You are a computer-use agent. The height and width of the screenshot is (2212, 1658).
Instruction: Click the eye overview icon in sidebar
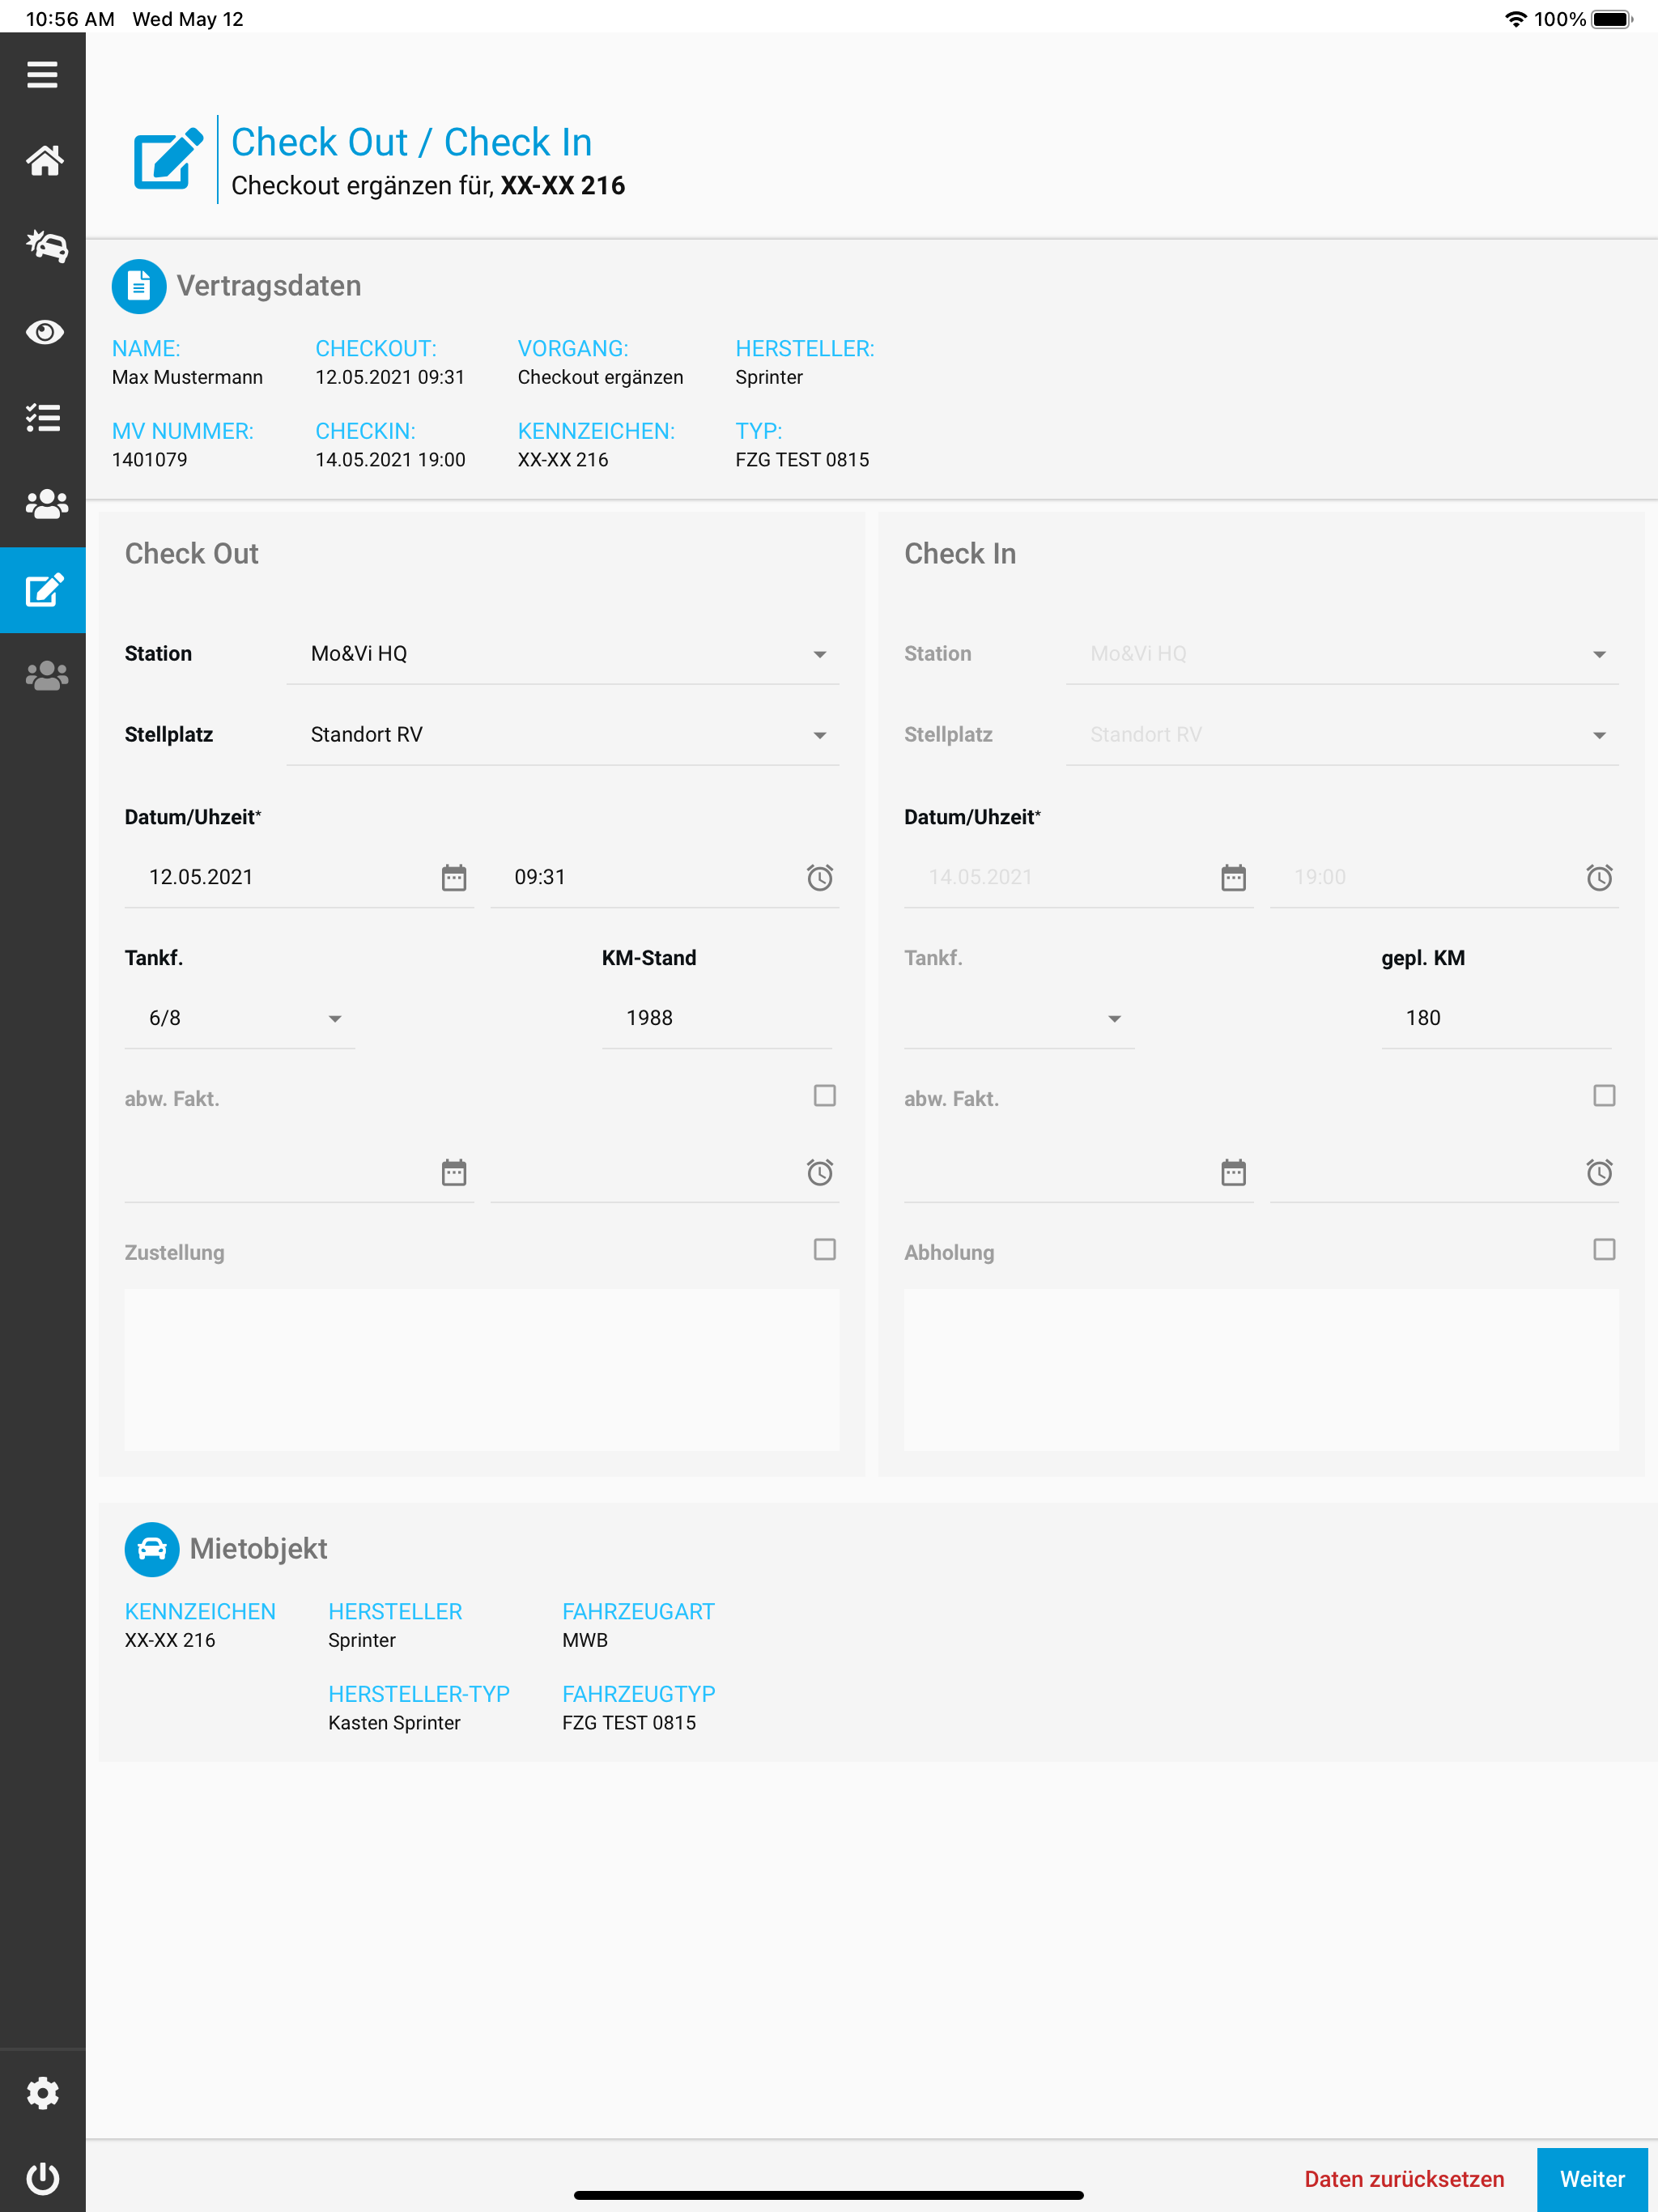coord(44,332)
